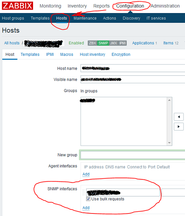Click the Enabled status link
The width and height of the screenshot is (185, 216).
[76, 43]
